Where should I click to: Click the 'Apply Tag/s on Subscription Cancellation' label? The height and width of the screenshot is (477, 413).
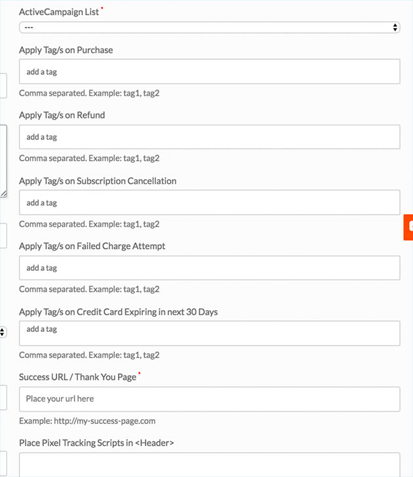tap(98, 181)
